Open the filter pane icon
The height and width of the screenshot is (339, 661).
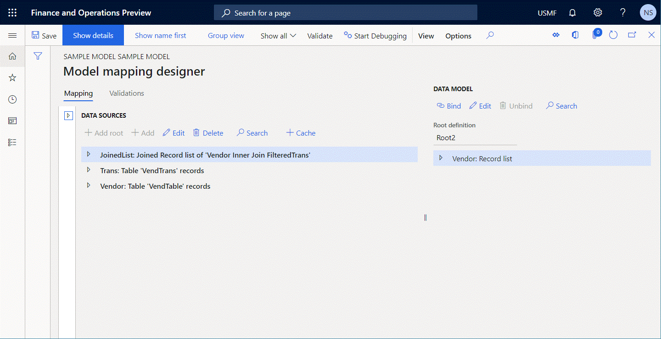pyautogui.click(x=38, y=56)
